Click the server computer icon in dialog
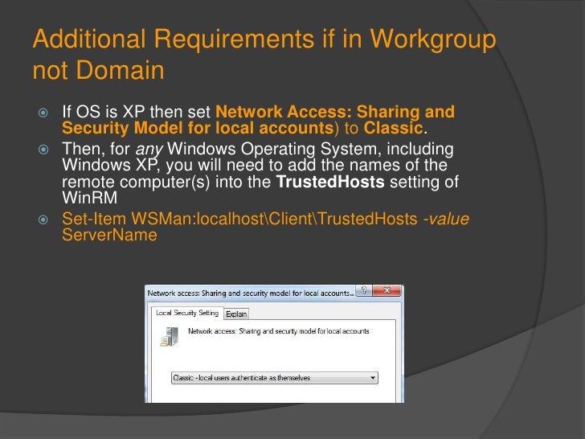This screenshot has width=585, height=439. point(170,336)
